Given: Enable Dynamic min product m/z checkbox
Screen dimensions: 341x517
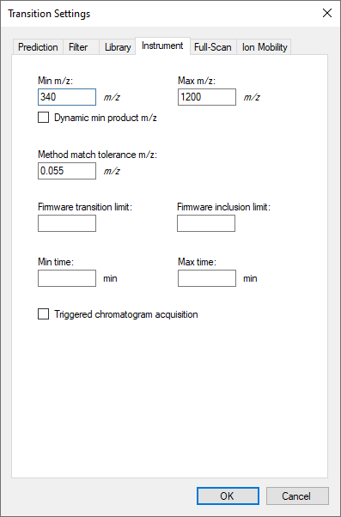Looking at the screenshot, I should (43, 118).
